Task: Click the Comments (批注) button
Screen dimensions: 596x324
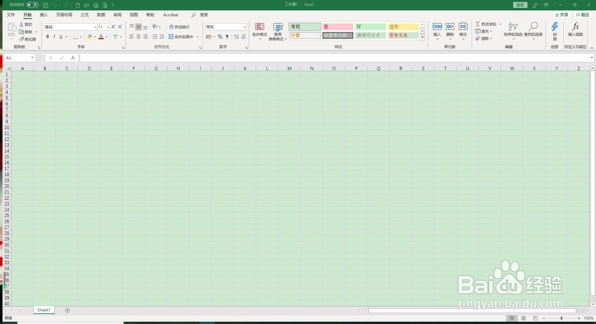Action: pos(582,15)
